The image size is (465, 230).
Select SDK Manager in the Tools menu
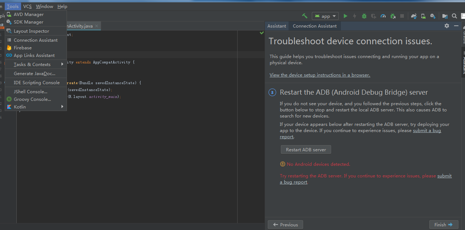tap(36, 22)
